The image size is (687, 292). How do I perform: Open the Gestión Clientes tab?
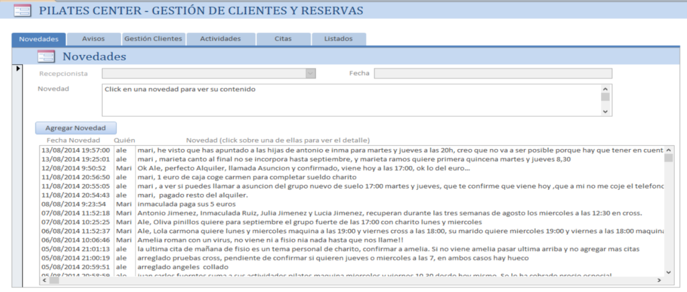click(153, 39)
